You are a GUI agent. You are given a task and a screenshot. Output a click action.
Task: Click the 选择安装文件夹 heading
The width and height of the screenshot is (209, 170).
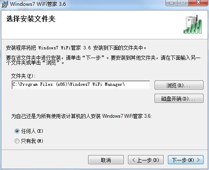(x=31, y=19)
